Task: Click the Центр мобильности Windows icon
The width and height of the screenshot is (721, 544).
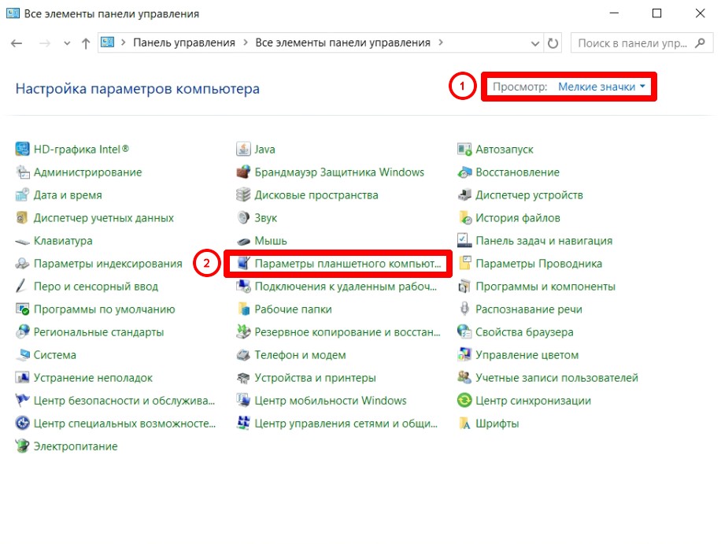Action: [243, 401]
